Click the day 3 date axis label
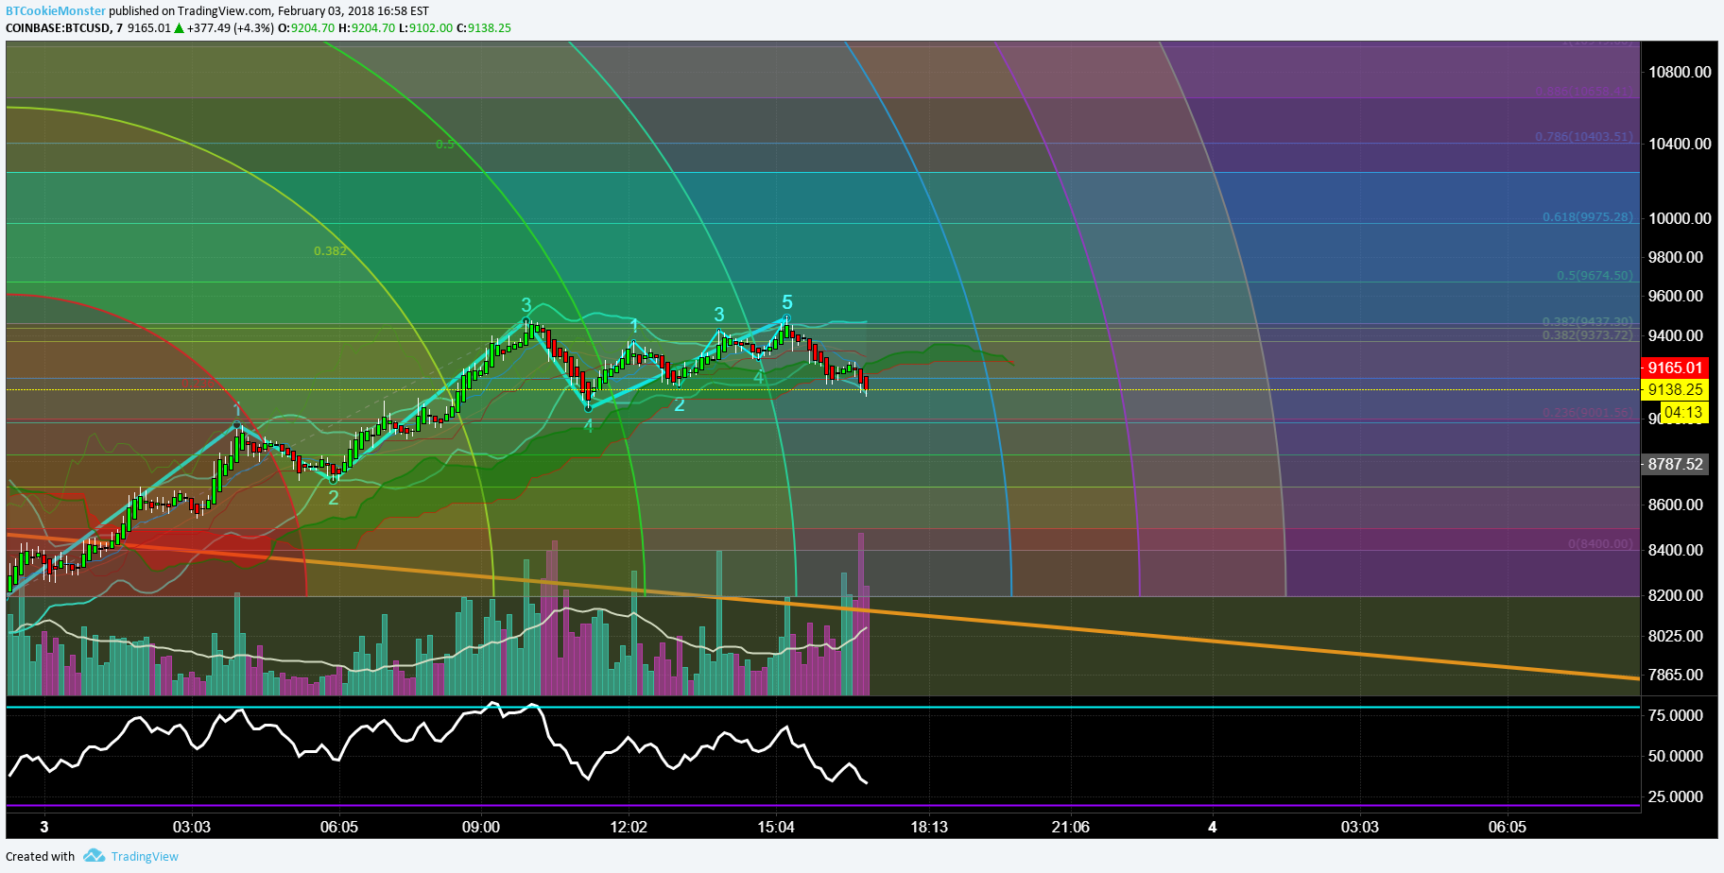1724x873 pixels. (x=44, y=827)
